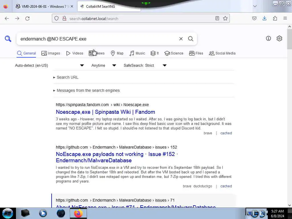Click scrollbar up arrow
This screenshot has height=219, width=292.
pyautogui.click(x=289, y=27)
